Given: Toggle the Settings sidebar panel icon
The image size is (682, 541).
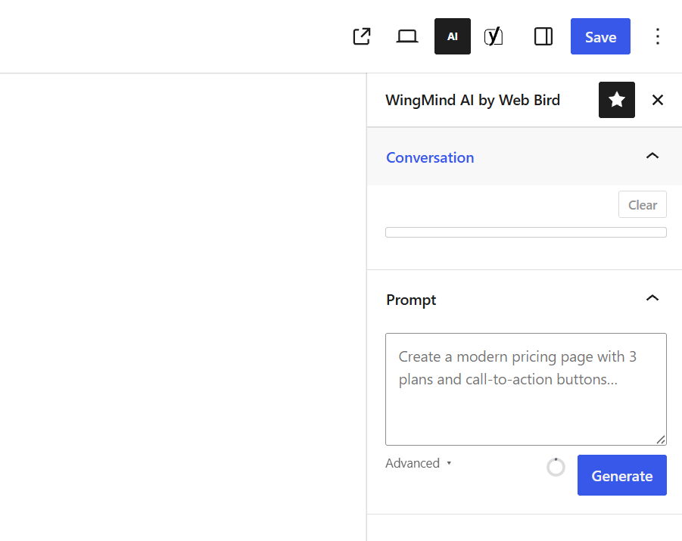Looking at the screenshot, I should point(543,36).
